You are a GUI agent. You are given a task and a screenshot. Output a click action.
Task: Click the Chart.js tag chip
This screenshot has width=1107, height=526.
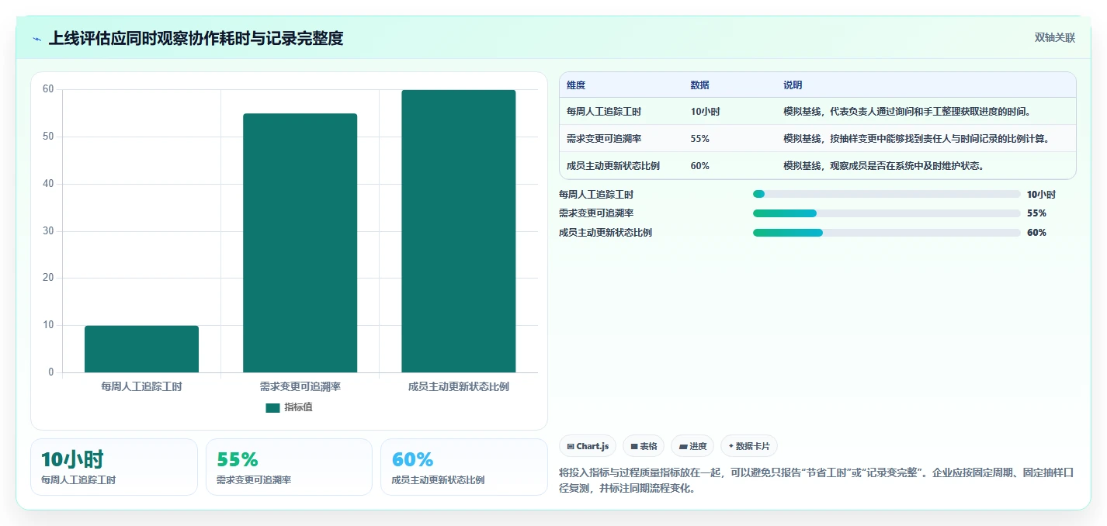[x=588, y=446]
